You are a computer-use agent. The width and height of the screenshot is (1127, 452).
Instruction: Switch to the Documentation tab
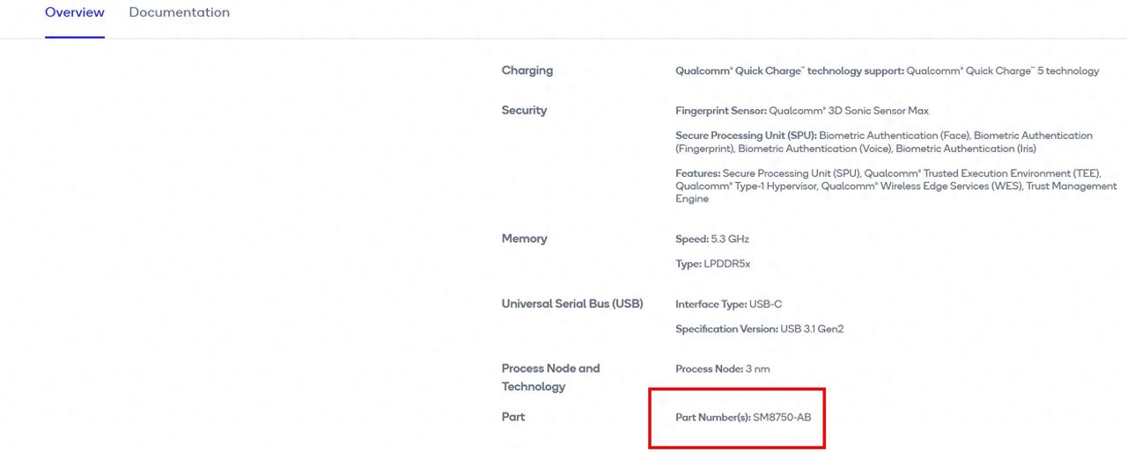[179, 12]
